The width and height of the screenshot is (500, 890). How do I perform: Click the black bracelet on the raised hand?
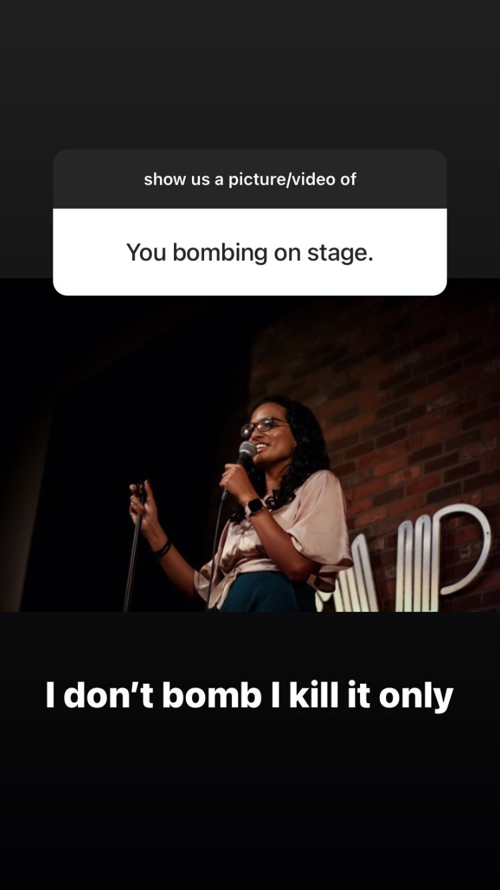coord(162,548)
